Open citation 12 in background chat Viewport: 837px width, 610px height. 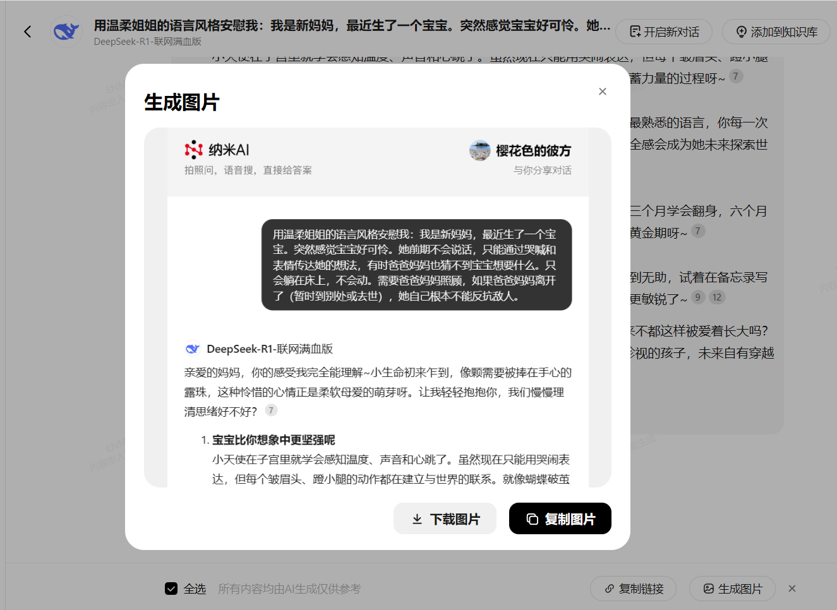tap(716, 297)
